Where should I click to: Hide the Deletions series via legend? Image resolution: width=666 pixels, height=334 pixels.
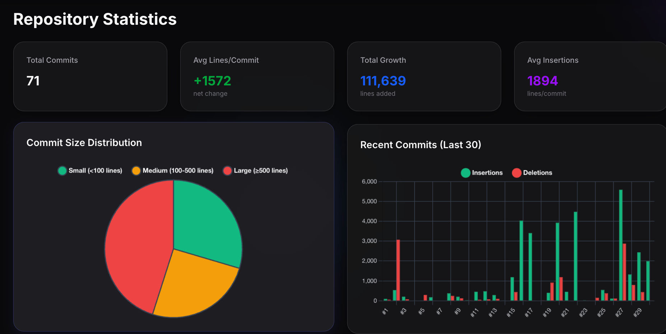[517, 173]
